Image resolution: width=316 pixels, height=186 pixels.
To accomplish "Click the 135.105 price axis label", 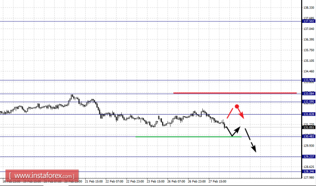I will [x=309, y=61].
